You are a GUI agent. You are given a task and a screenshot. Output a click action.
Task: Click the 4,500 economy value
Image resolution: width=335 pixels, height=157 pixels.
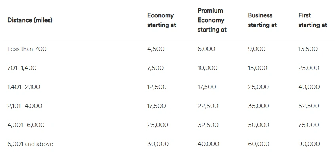coord(156,49)
